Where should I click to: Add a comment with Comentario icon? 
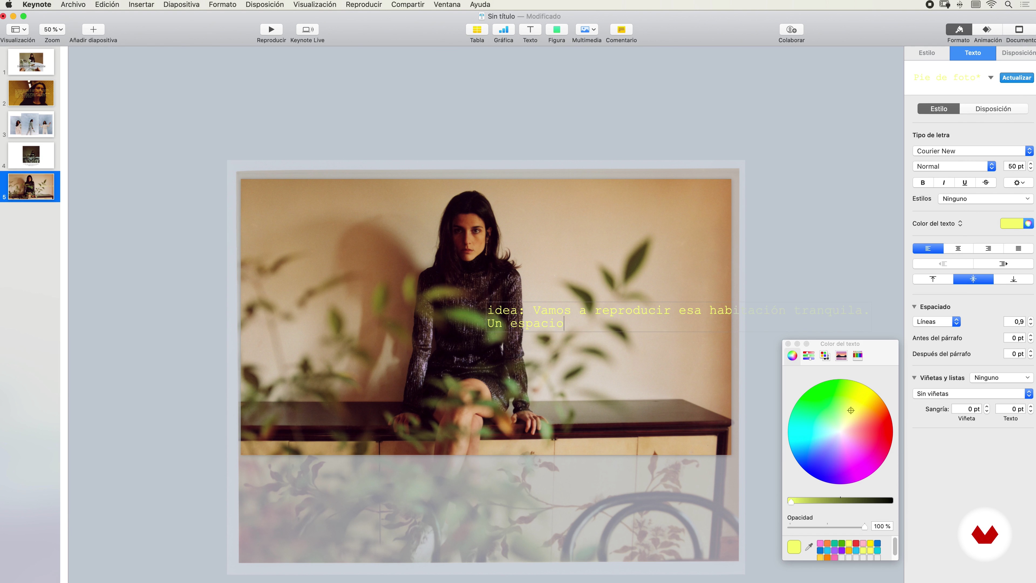[621, 29]
